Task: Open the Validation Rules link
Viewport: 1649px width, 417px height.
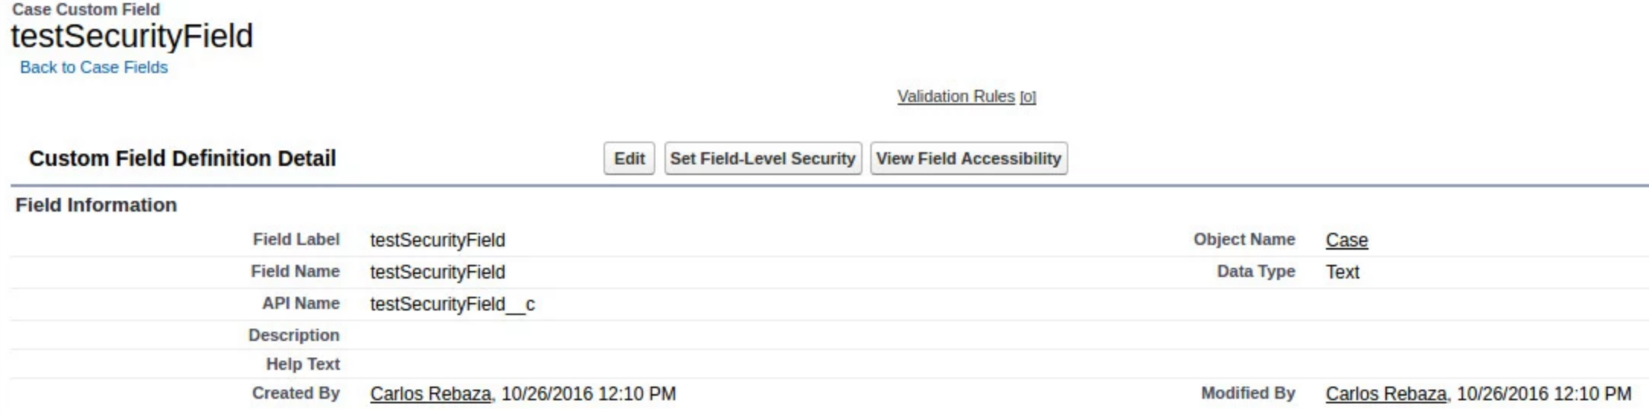Action: [956, 97]
